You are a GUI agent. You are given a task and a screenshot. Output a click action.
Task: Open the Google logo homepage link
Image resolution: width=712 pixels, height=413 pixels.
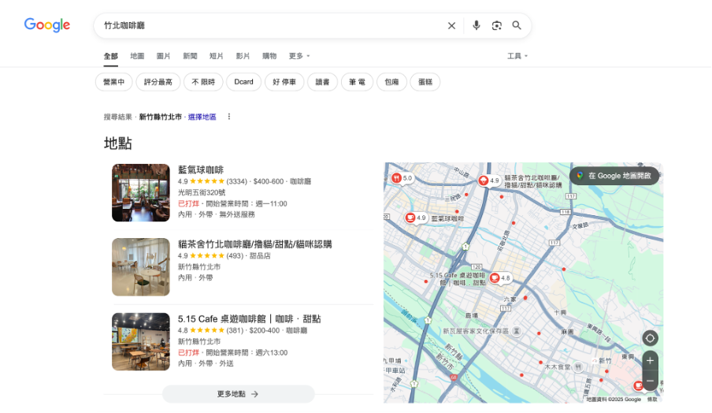coord(47,25)
